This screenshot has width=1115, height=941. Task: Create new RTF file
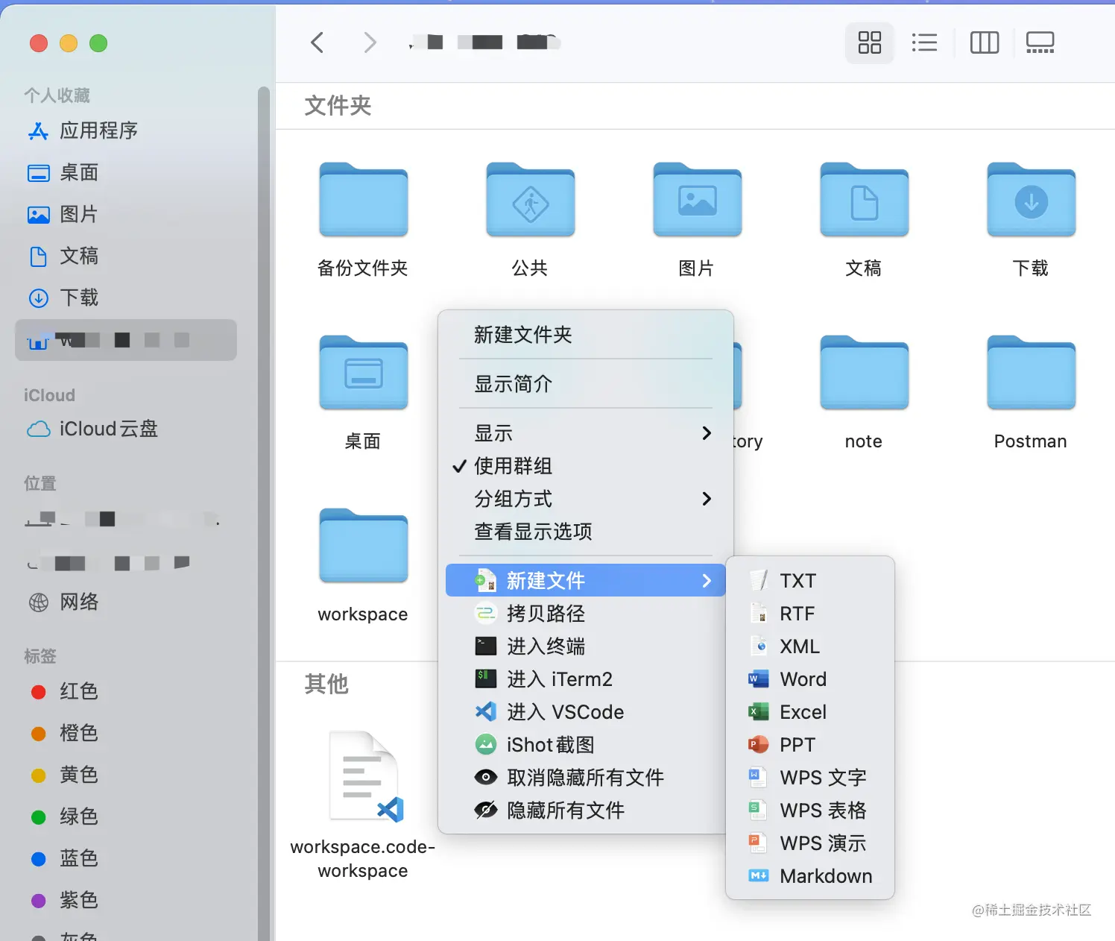click(x=809, y=614)
